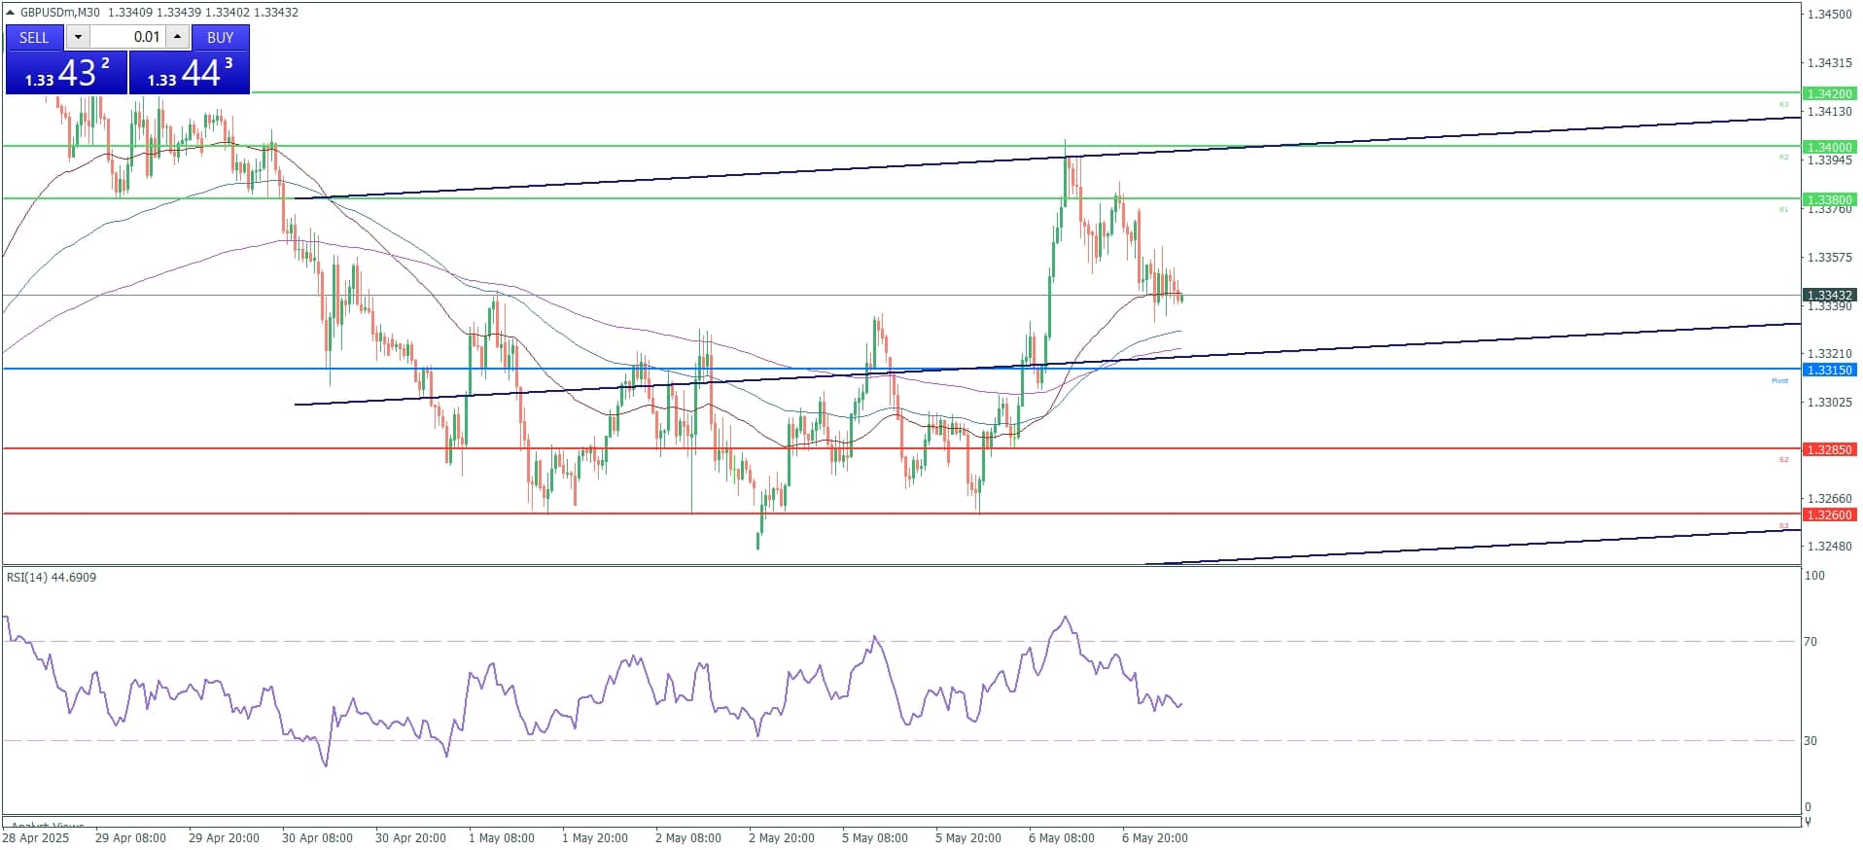Image resolution: width=1863 pixels, height=850 pixels.
Task: Click the RSI scale value 100
Action: (x=1814, y=576)
